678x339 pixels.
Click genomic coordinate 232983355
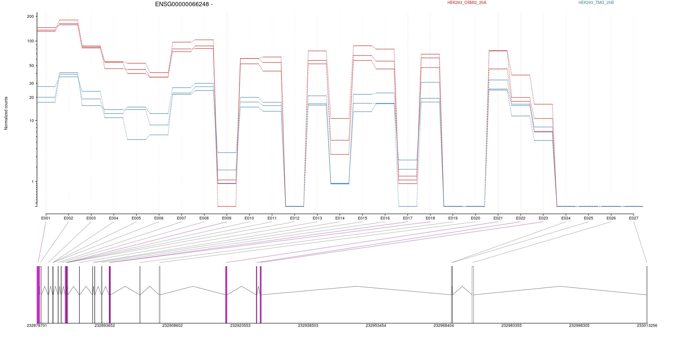coord(512,325)
